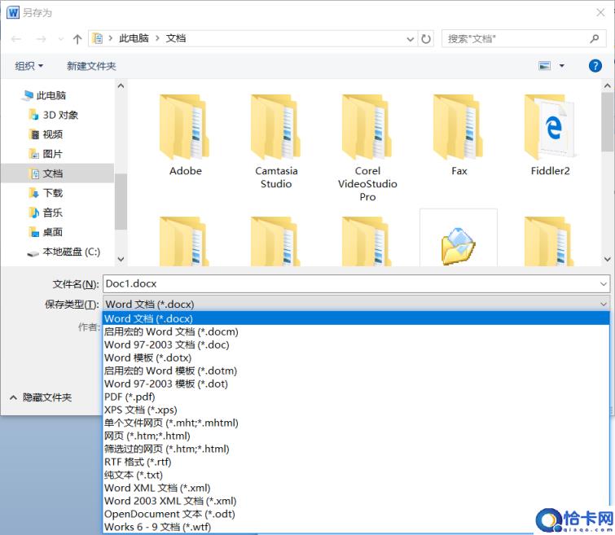Click file list scroll up arrow

[607, 86]
